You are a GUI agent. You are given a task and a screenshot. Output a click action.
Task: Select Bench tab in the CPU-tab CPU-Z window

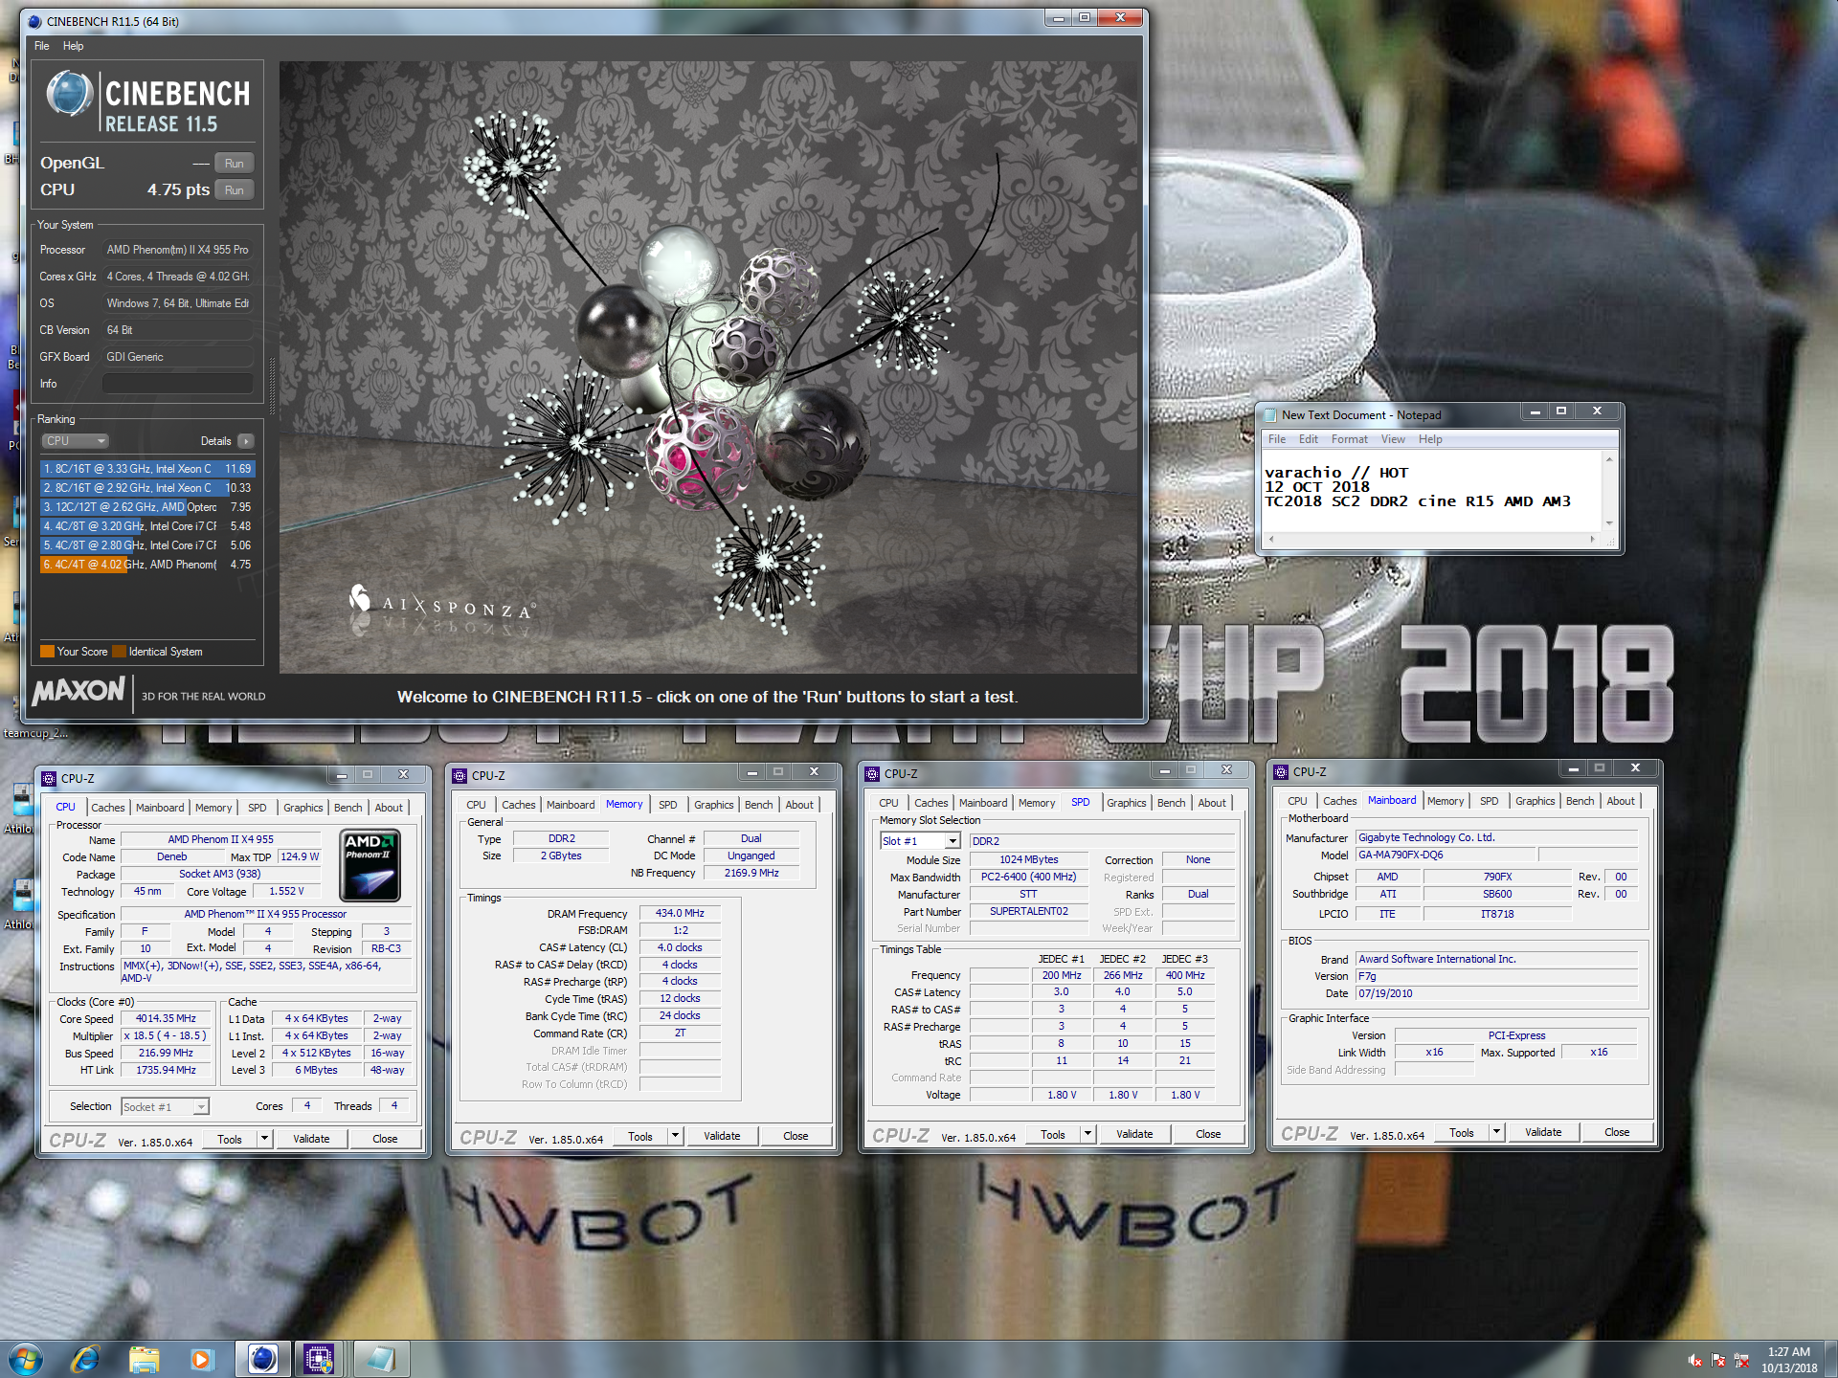348,808
